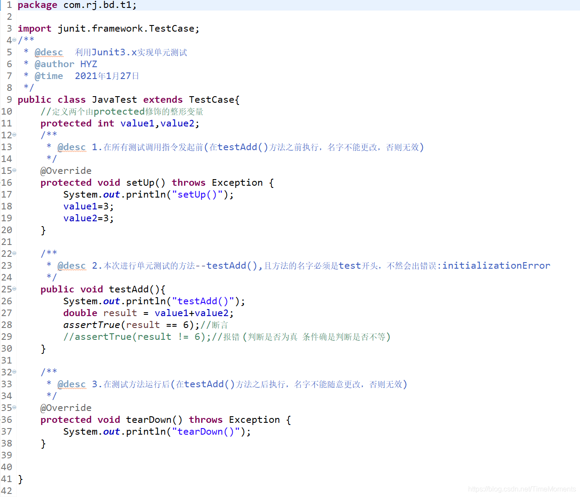Screen dimensions: 580x497
Task: Click the 'value2=3;' assignment
Action: point(89,218)
